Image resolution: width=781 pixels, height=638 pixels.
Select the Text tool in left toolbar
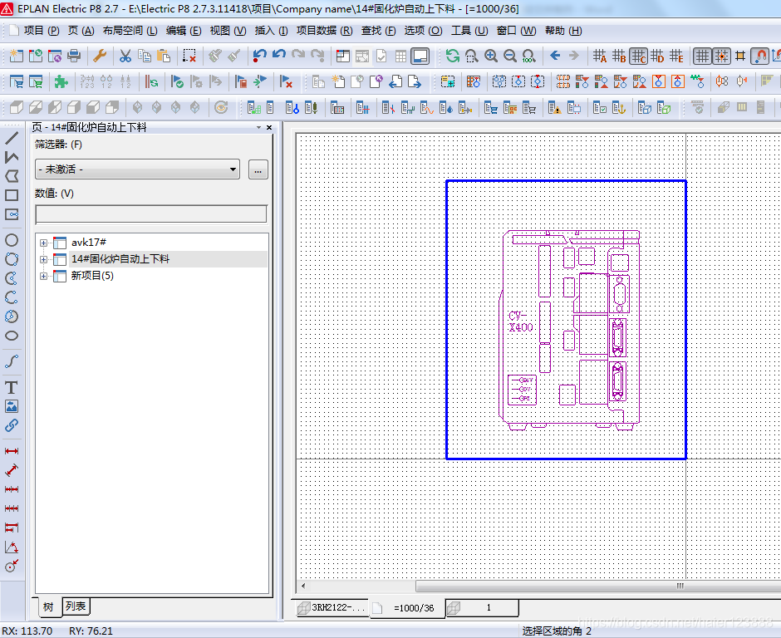pos(12,387)
